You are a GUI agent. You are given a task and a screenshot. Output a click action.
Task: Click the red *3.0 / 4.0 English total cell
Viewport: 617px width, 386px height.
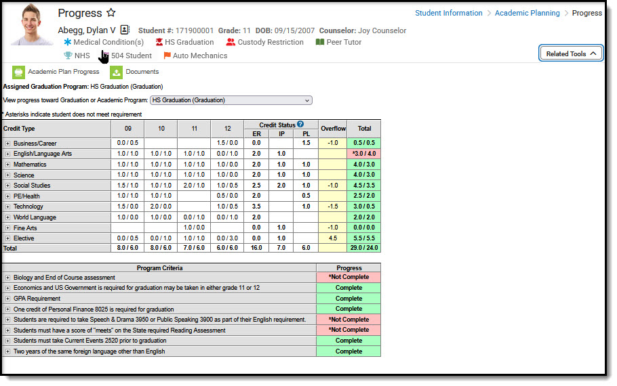(x=364, y=154)
